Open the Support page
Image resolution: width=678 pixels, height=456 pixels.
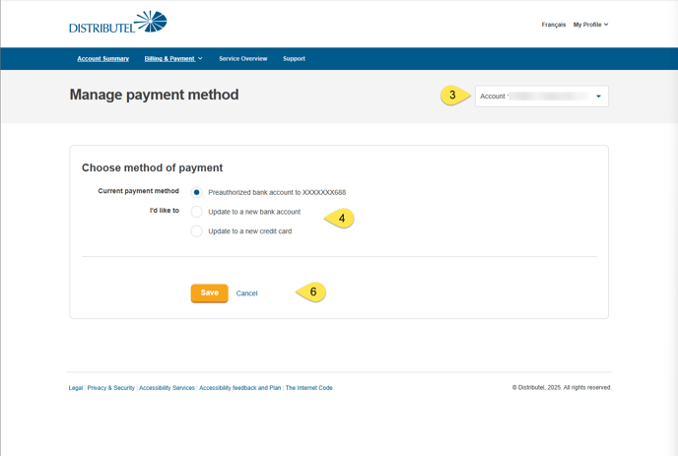[x=294, y=59]
